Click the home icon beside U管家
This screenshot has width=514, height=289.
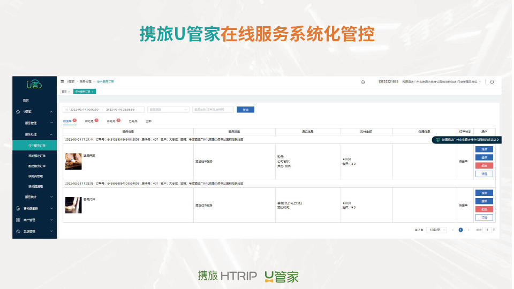tap(18, 112)
